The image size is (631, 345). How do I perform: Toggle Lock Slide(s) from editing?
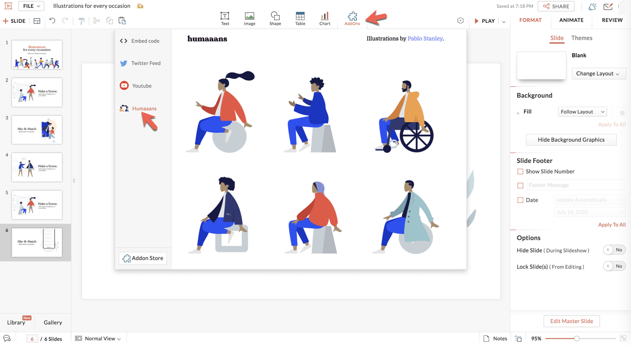(x=614, y=266)
